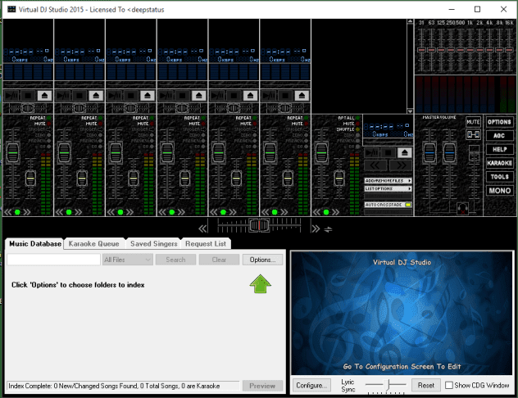518x398 pixels.
Task: Click green indicator at bottom of first deck
Action: [17, 212]
